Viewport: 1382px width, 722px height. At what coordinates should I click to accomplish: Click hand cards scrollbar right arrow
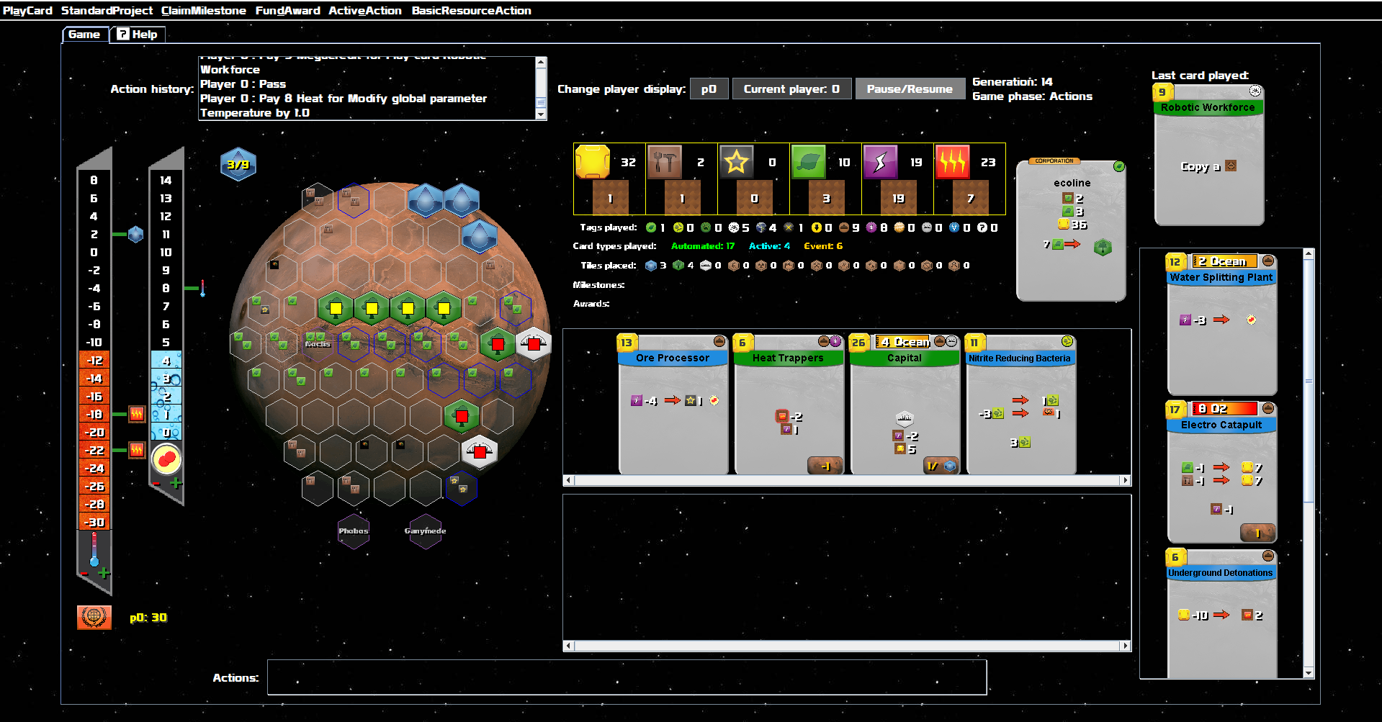coord(1125,480)
